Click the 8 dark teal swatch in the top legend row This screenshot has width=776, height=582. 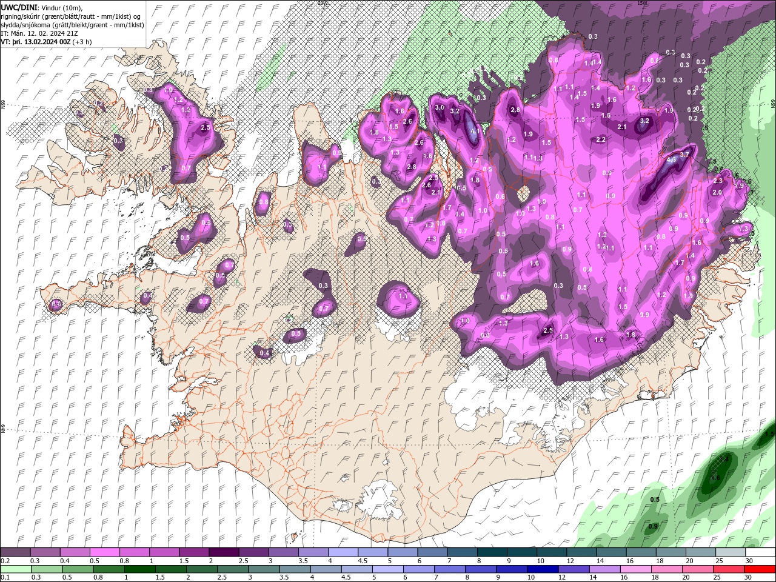click(492, 552)
